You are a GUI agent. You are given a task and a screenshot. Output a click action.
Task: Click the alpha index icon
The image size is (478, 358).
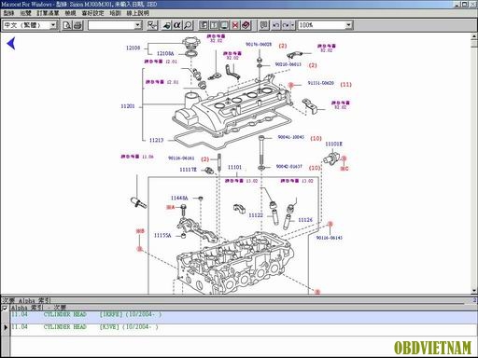click(176, 25)
